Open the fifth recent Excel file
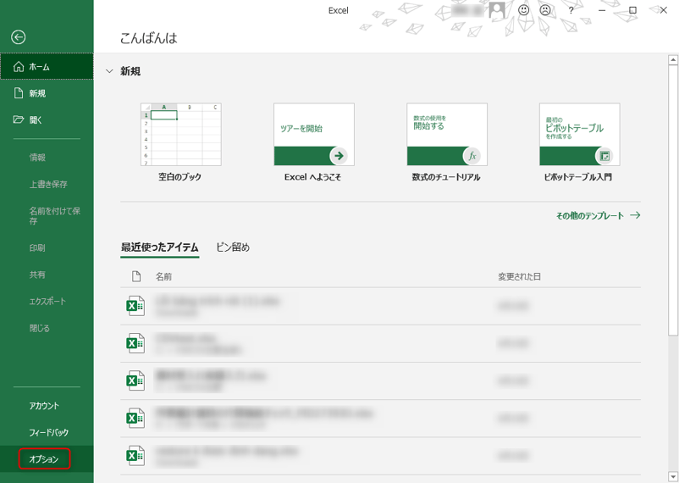 click(380, 456)
